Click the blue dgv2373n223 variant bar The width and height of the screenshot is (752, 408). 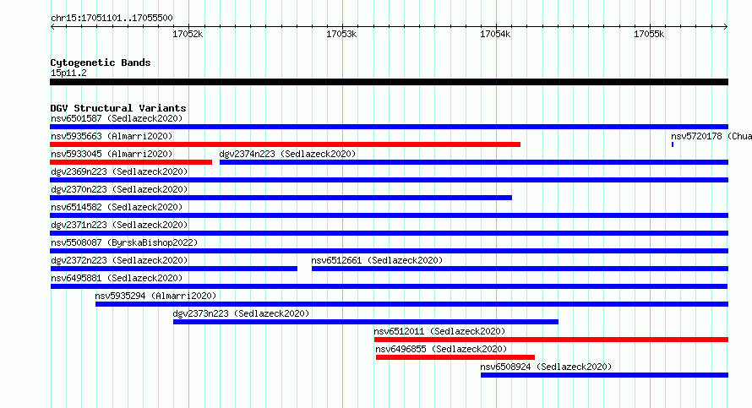coord(366,322)
